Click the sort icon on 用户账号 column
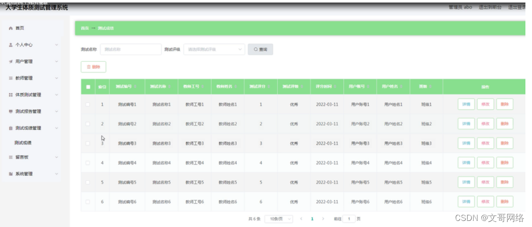The width and height of the screenshot is (532, 227). tap(368, 87)
